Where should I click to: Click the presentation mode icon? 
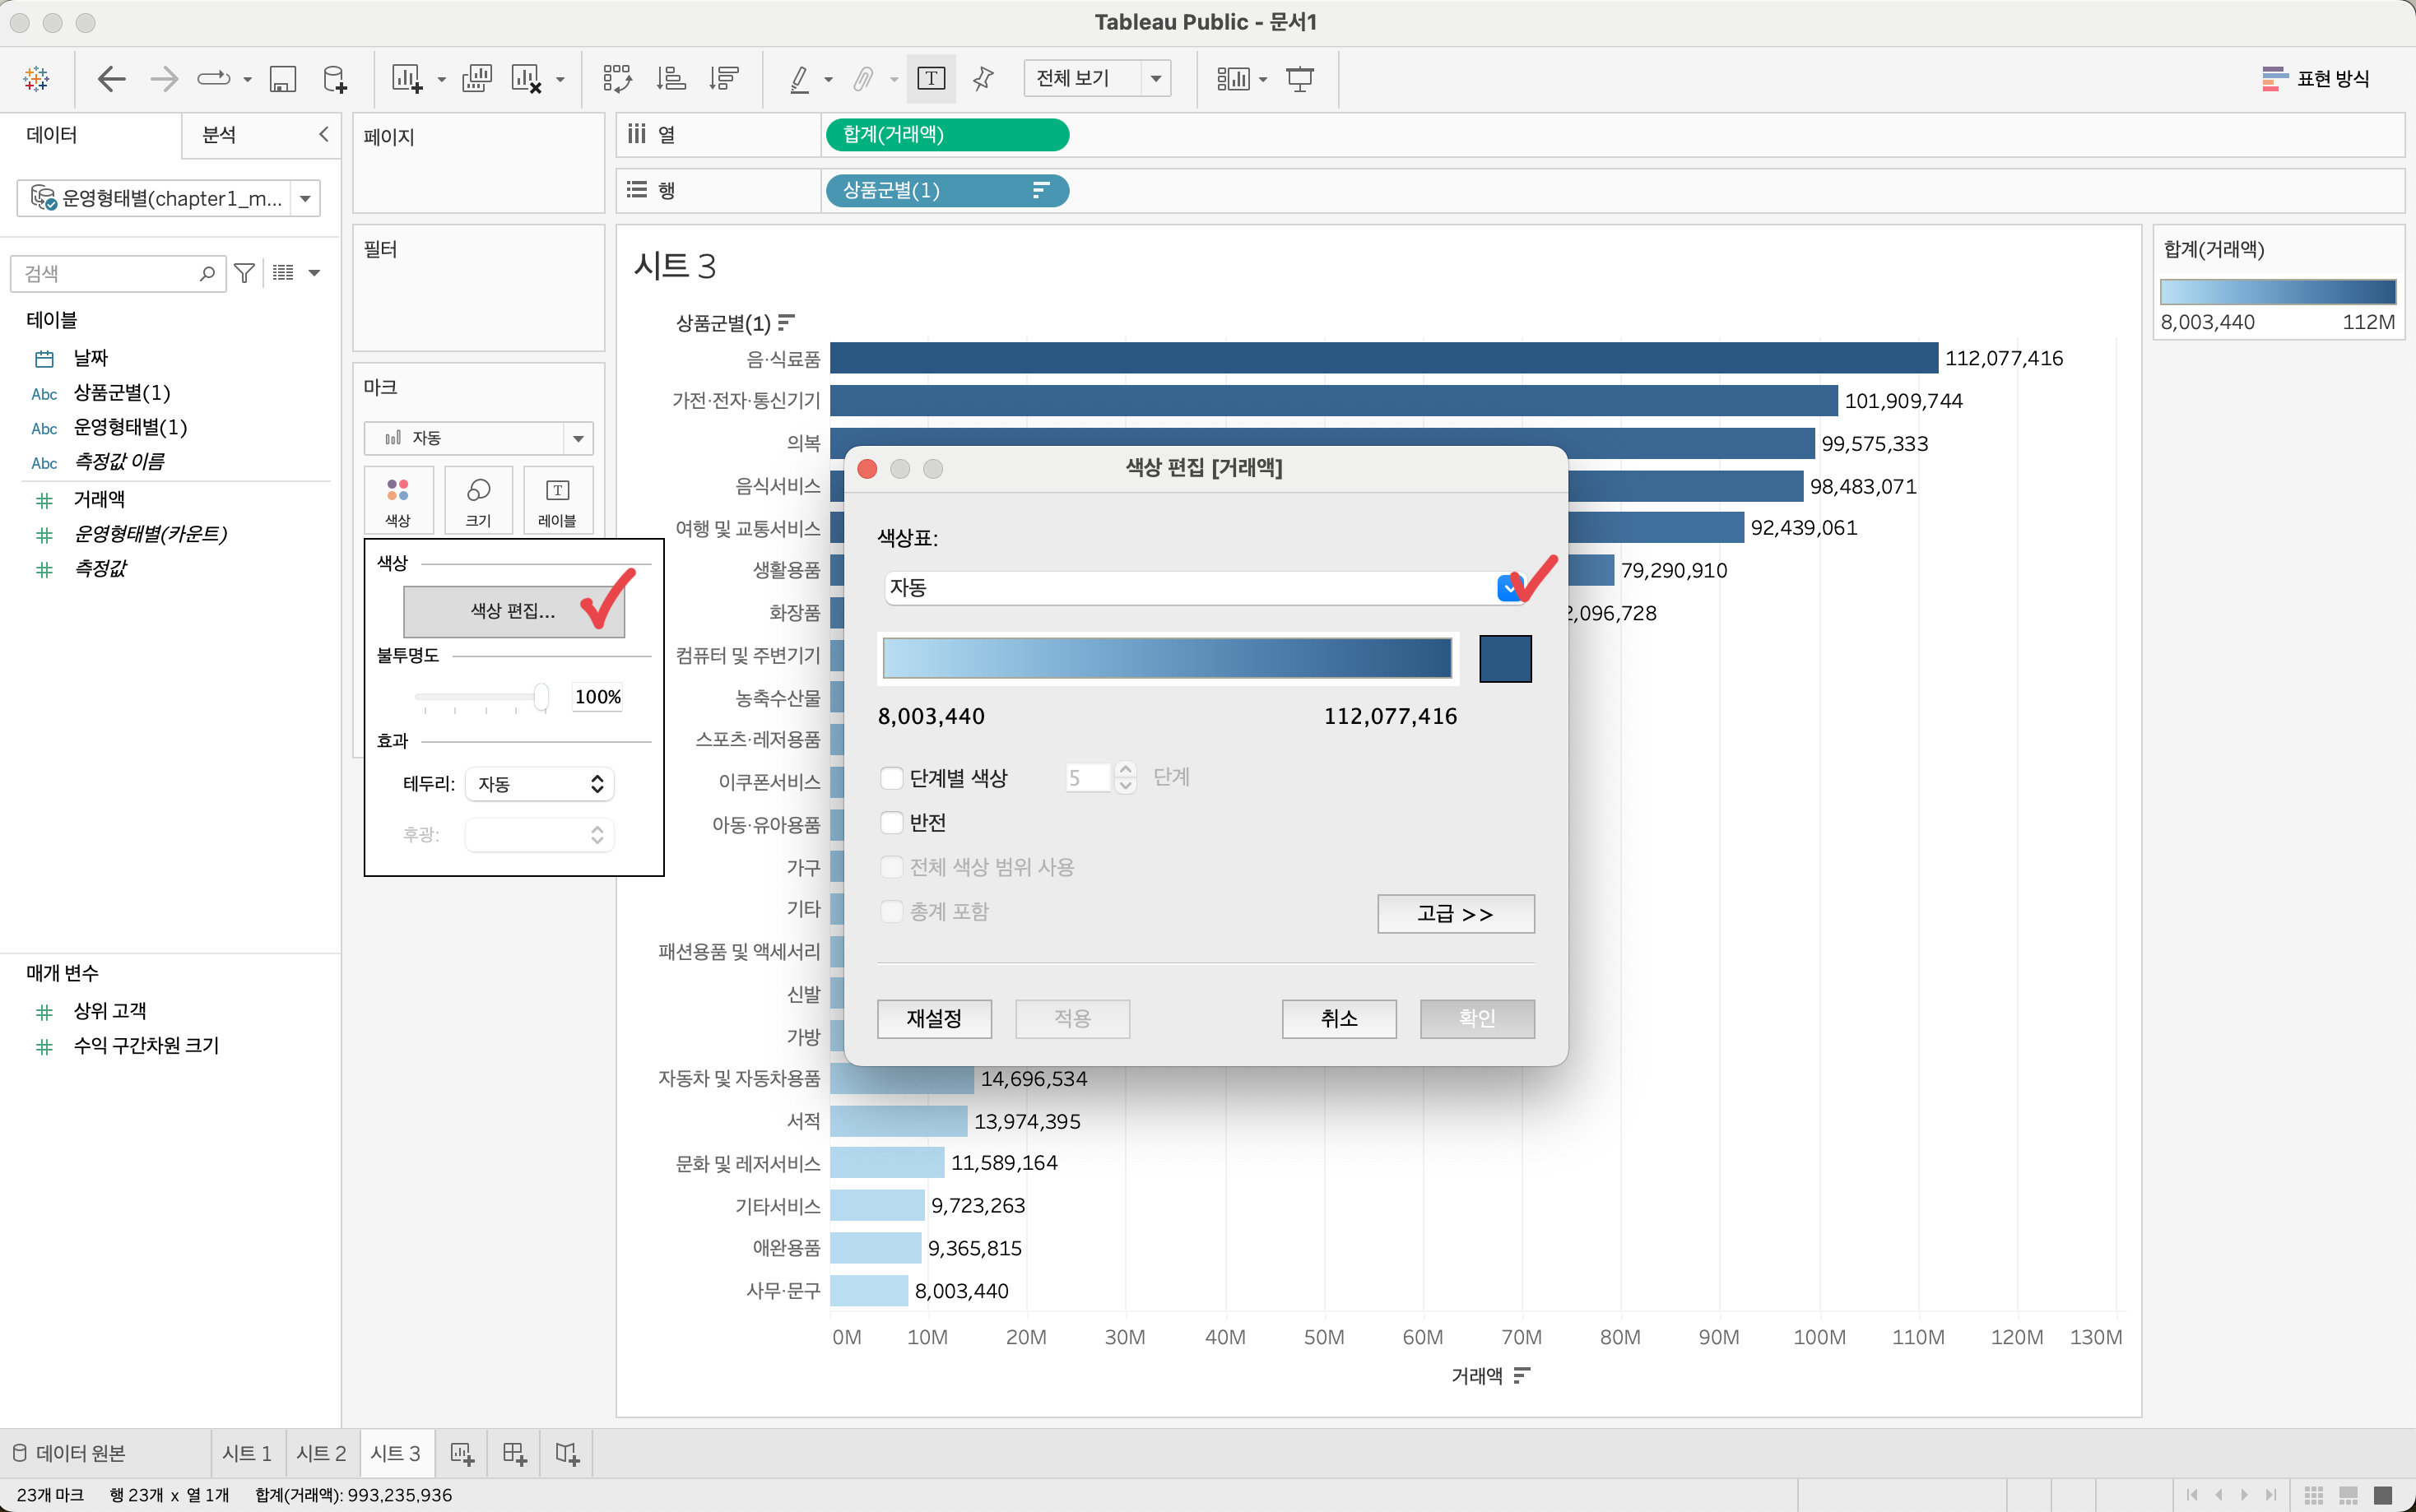click(1299, 79)
